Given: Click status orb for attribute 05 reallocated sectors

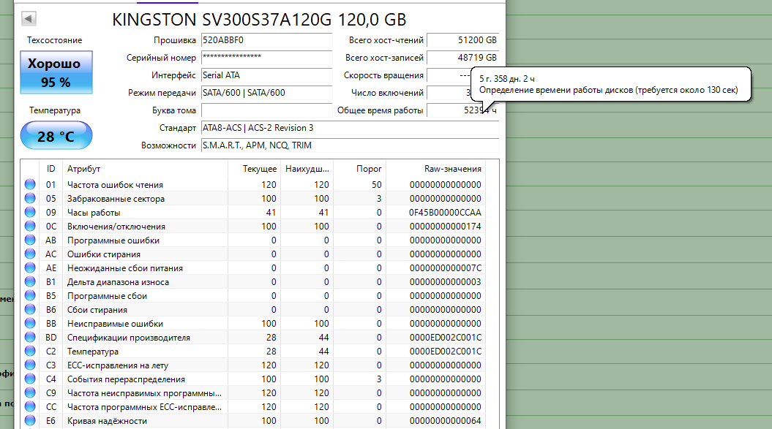Looking at the screenshot, I should click(30, 198).
